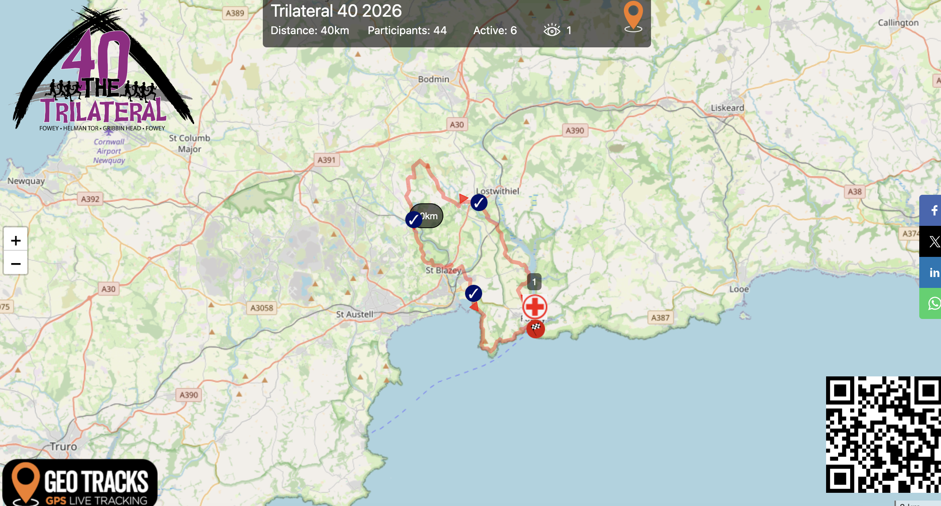
Task: Select the checkpoint marker near St Blazey
Action: [474, 293]
